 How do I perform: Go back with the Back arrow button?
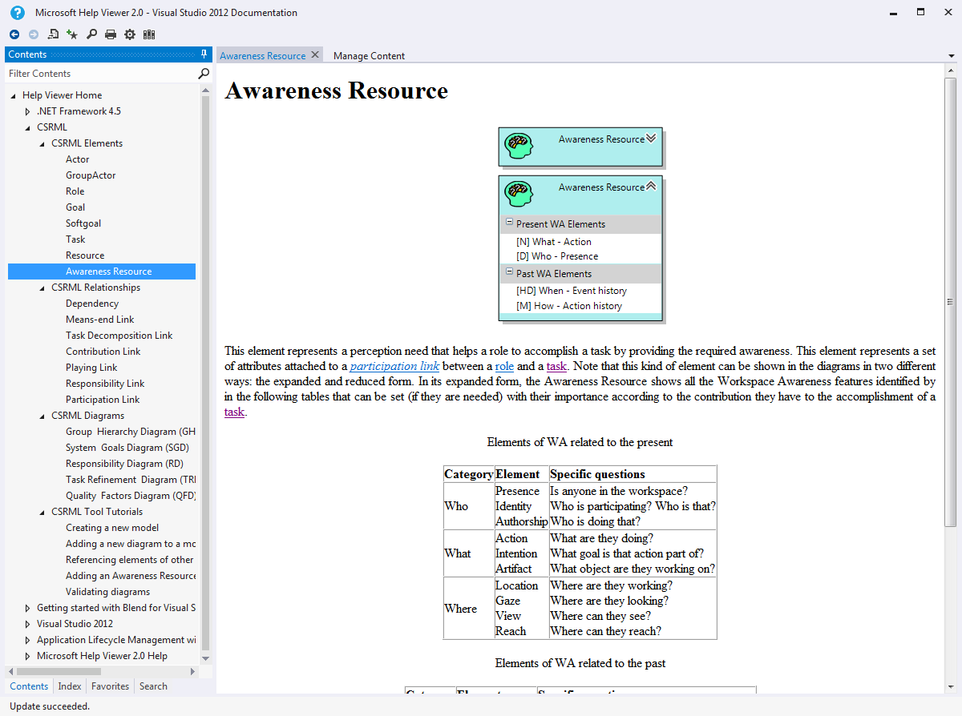14,34
